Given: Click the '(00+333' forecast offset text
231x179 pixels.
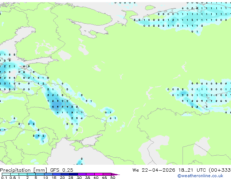Looking at the screenshot, I should pyautogui.click(x=220, y=170).
